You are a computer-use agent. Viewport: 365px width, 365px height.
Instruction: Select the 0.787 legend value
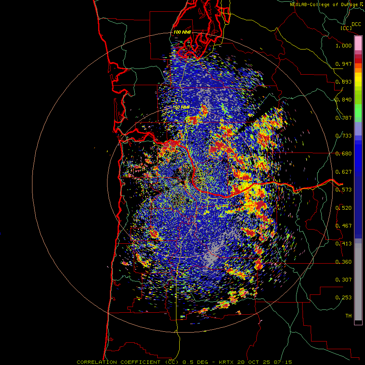(x=344, y=118)
